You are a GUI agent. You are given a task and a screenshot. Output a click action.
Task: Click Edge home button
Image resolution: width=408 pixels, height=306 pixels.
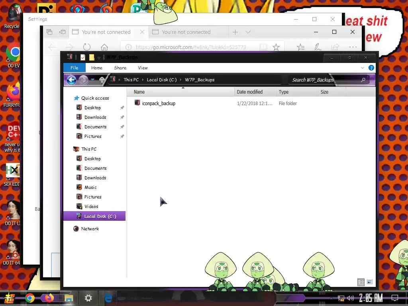tap(104, 47)
